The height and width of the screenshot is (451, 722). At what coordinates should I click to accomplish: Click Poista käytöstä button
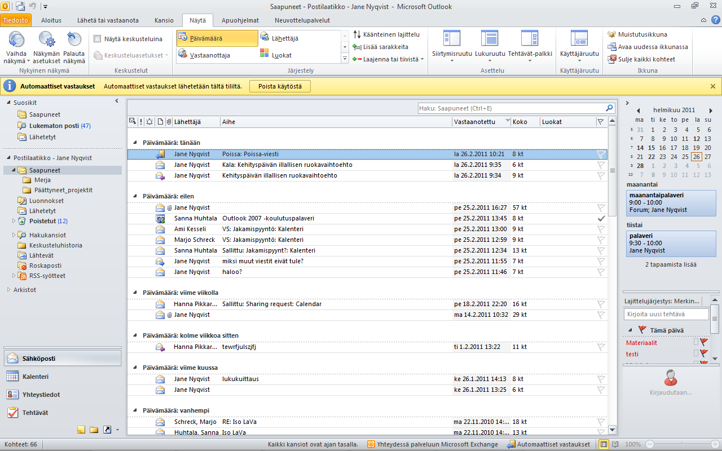click(280, 86)
